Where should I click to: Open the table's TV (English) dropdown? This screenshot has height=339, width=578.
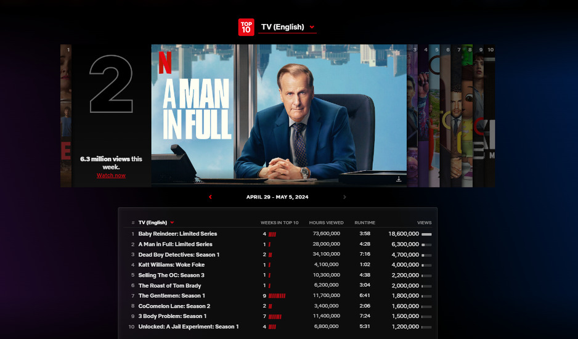tap(156, 223)
